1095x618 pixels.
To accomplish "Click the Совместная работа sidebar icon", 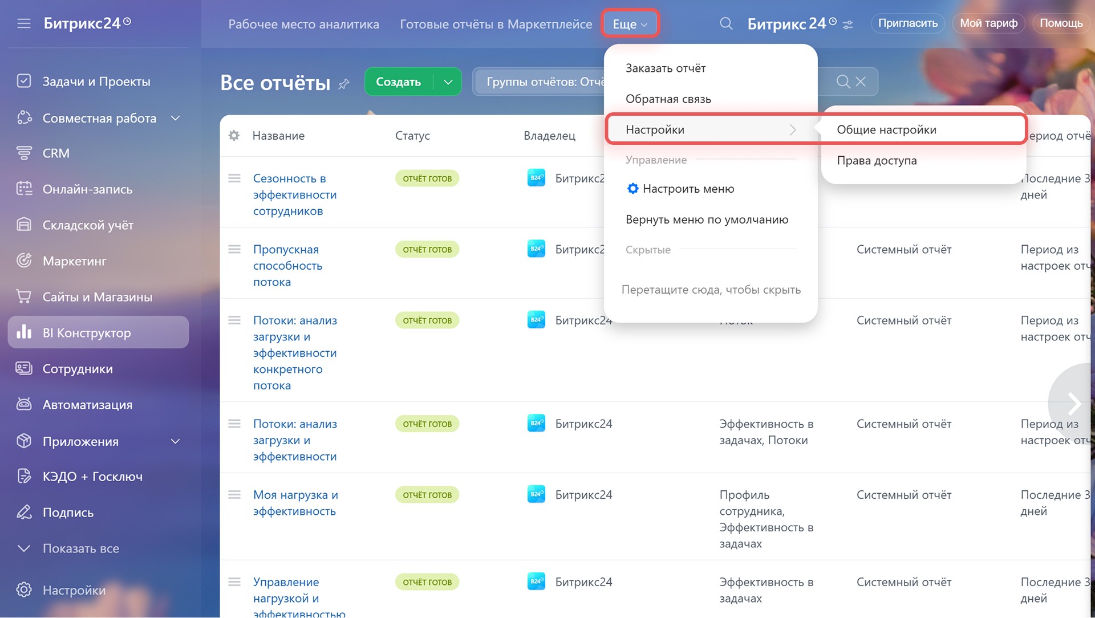I will pos(24,117).
